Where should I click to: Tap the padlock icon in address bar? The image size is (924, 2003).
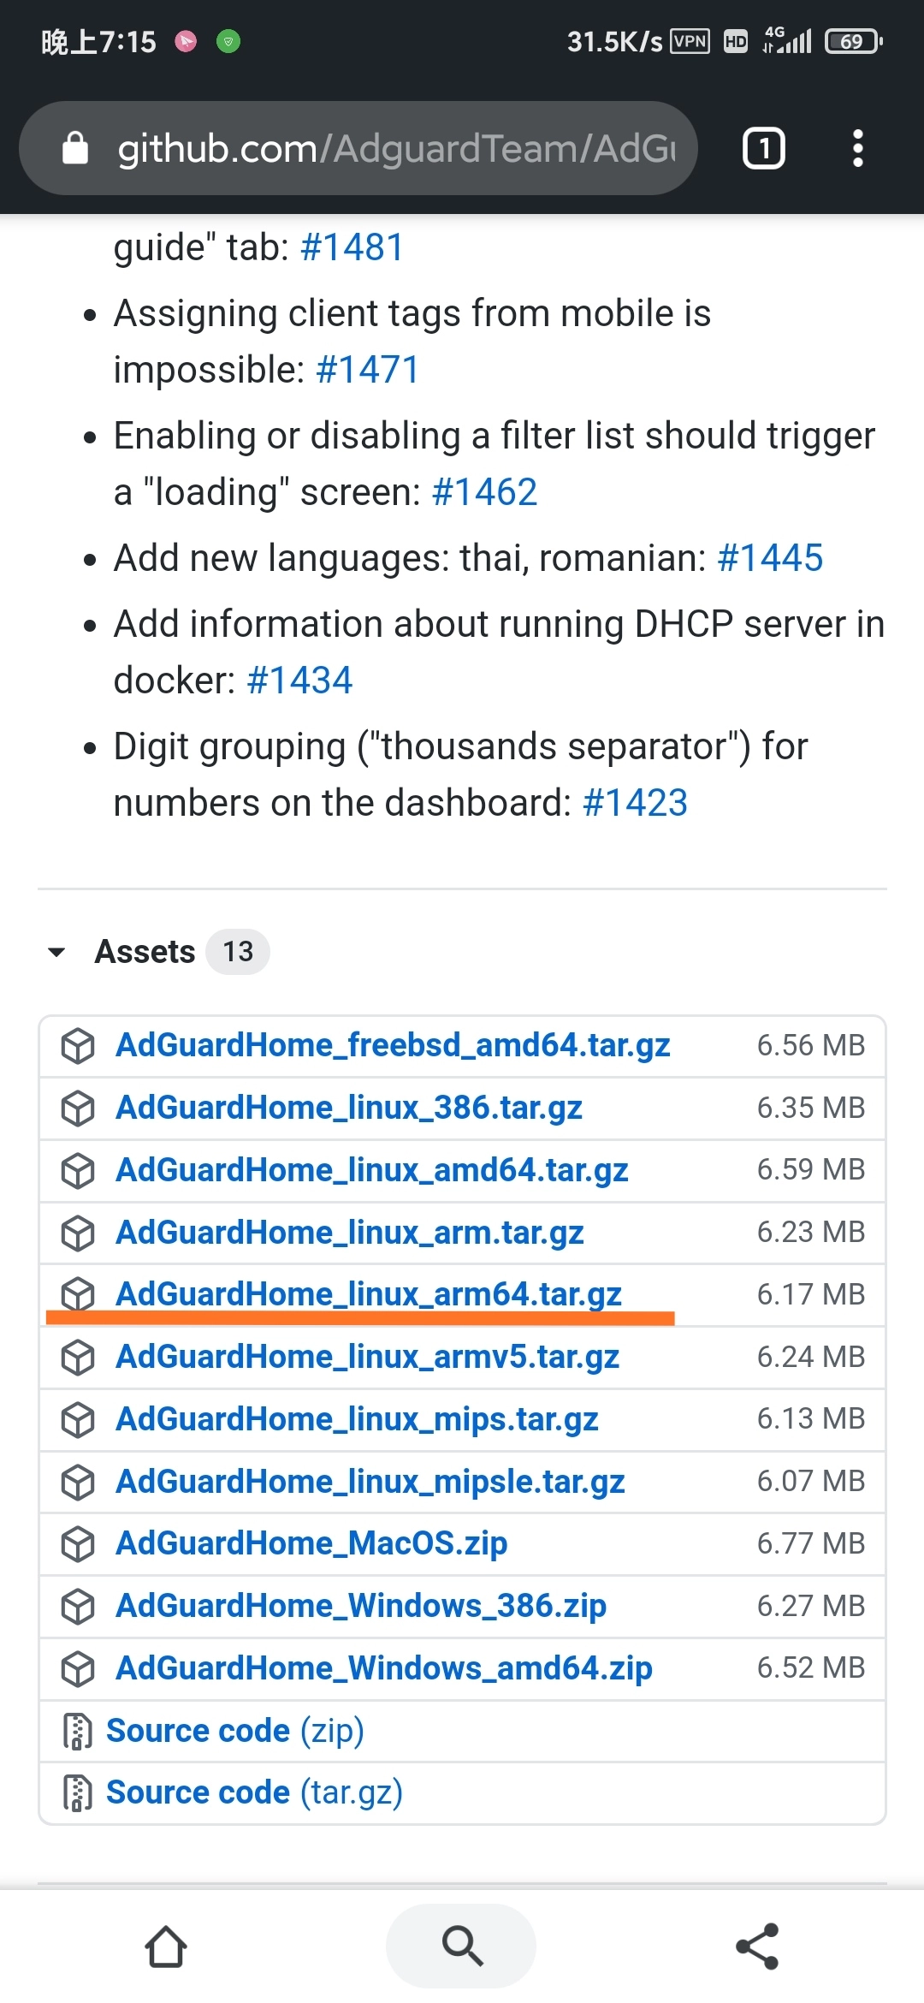pyautogui.click(x=75, y=148)
